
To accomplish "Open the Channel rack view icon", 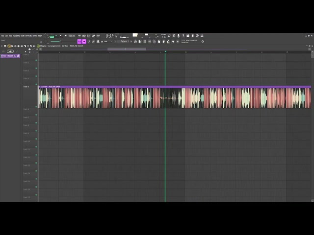I will point(145,41).
